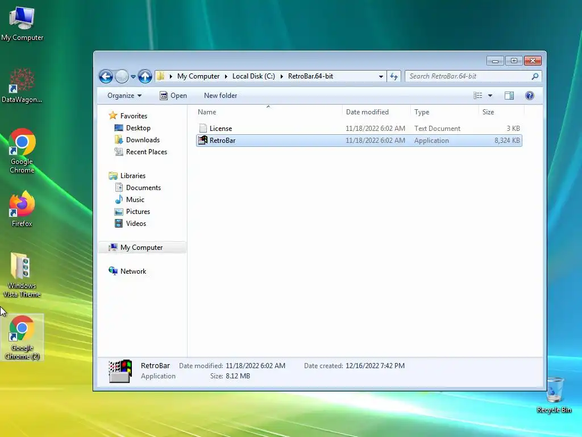
Task: Click the License file icon
Action: (x=203, y=128)
